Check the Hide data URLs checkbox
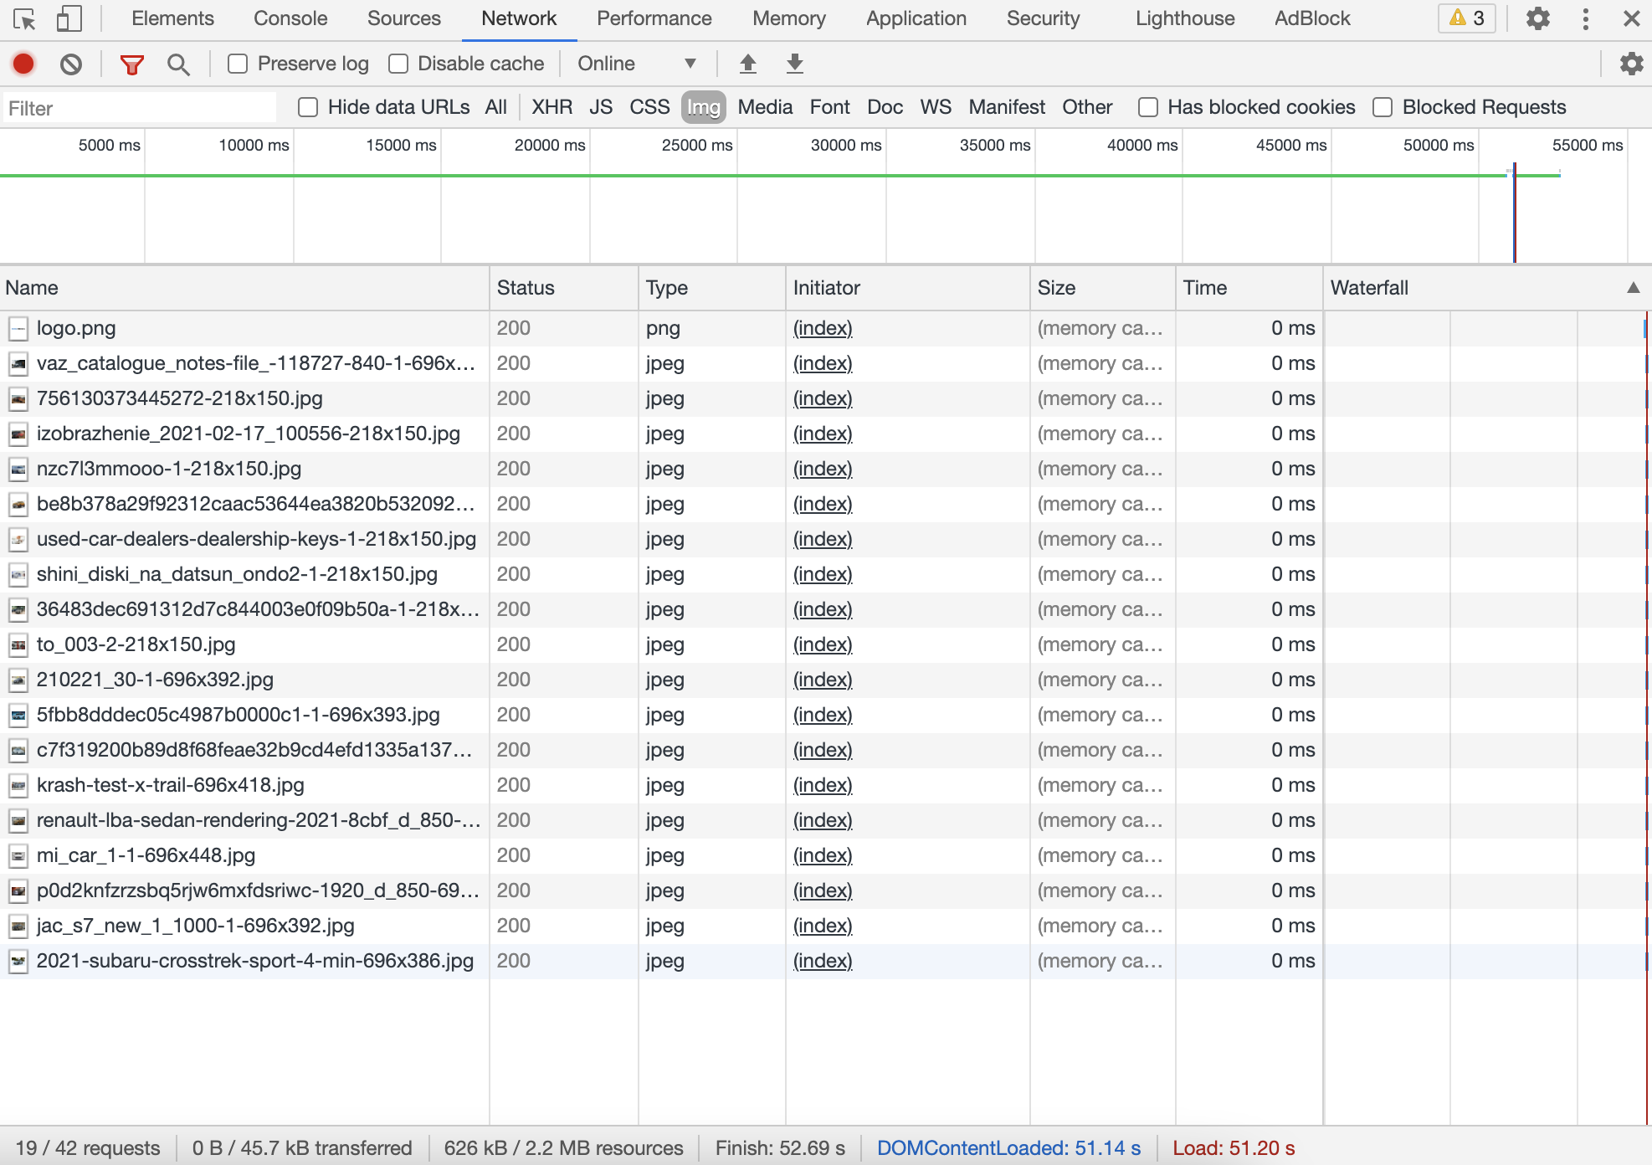1652x1165 pixels. tap(308, 107)
